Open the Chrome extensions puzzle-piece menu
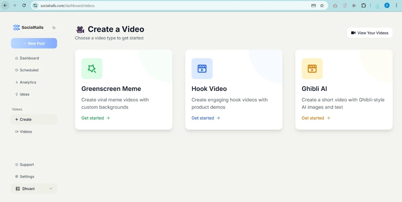The width and height of the screenshot is (402, 202). 364,5
